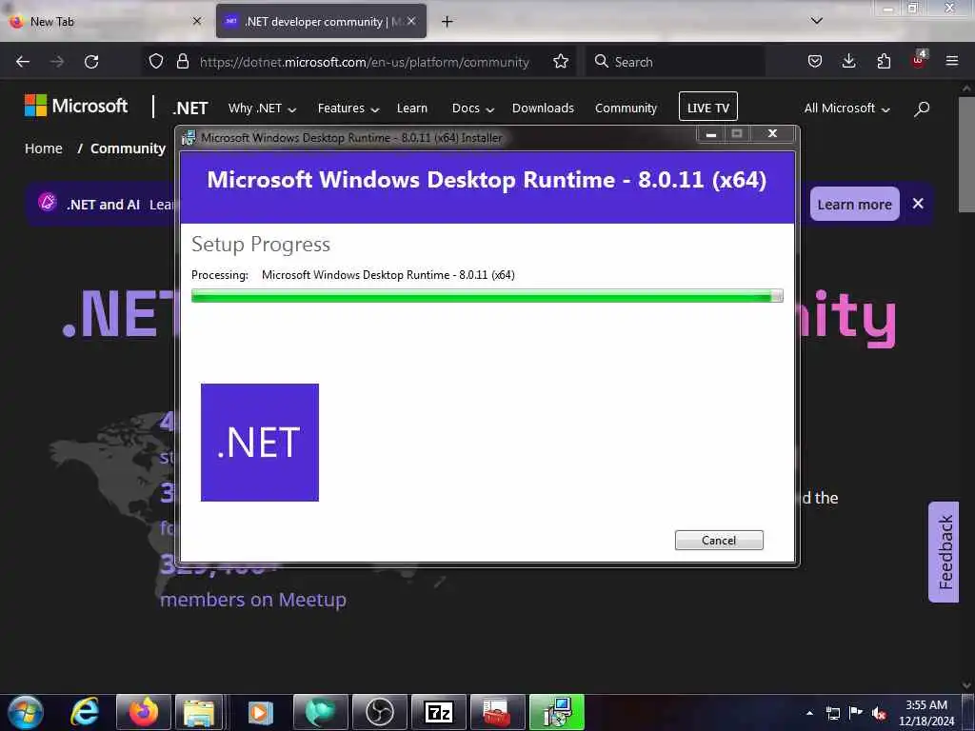Expand the Features dropdown
975x731 pixels.
tap(348, 109)
